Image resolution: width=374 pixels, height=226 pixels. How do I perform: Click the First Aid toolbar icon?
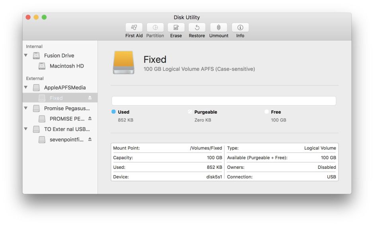click(134, 27)
